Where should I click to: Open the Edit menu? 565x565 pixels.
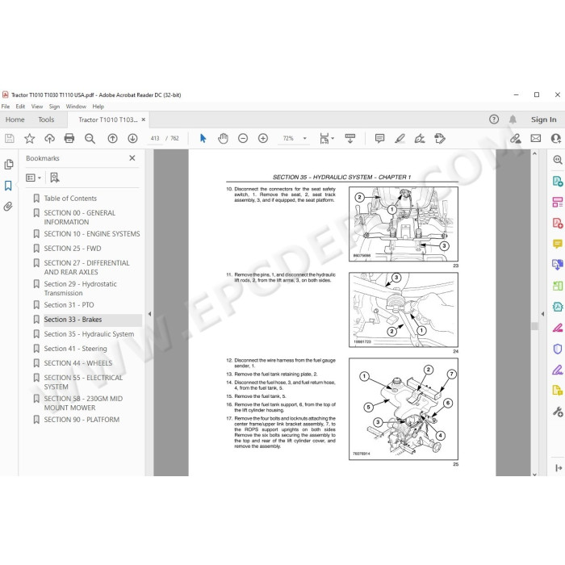click(x=20, y=107)
